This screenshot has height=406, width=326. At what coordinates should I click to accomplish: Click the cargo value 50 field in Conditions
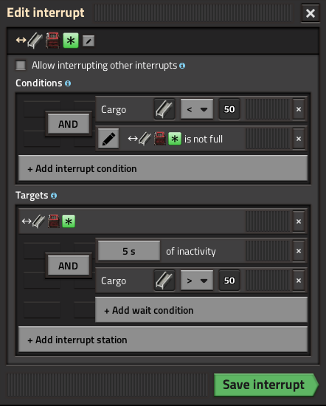tap(229, 109)
